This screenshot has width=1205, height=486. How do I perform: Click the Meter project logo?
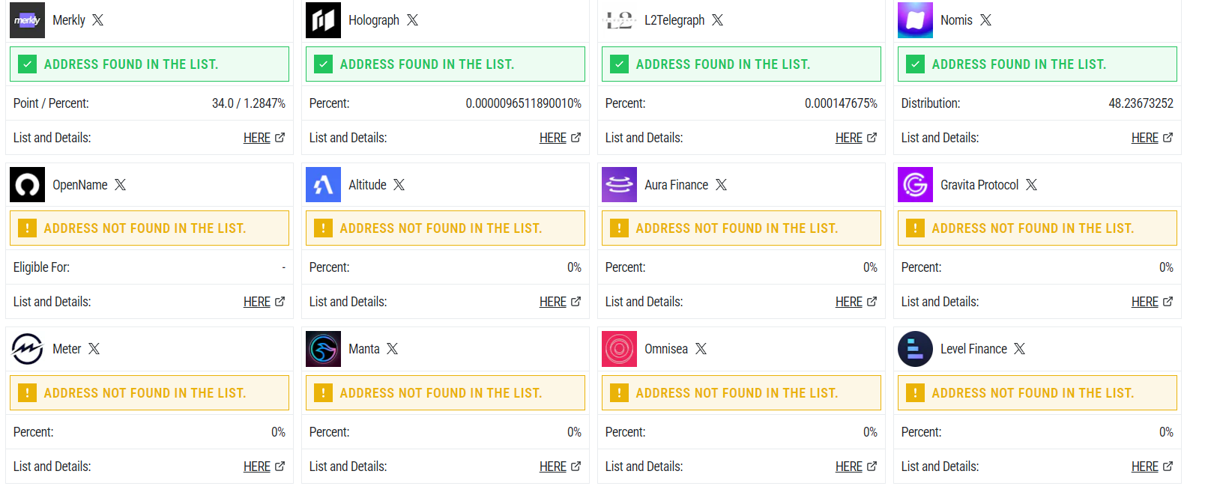[x=27, y=349]
